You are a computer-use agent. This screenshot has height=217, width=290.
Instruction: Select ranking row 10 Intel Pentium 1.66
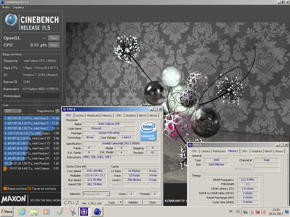coord(32,163)
